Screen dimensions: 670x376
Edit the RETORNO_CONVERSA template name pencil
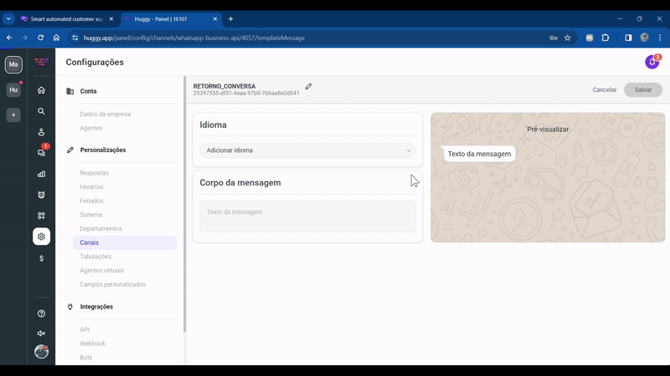(x=308, y=87)
